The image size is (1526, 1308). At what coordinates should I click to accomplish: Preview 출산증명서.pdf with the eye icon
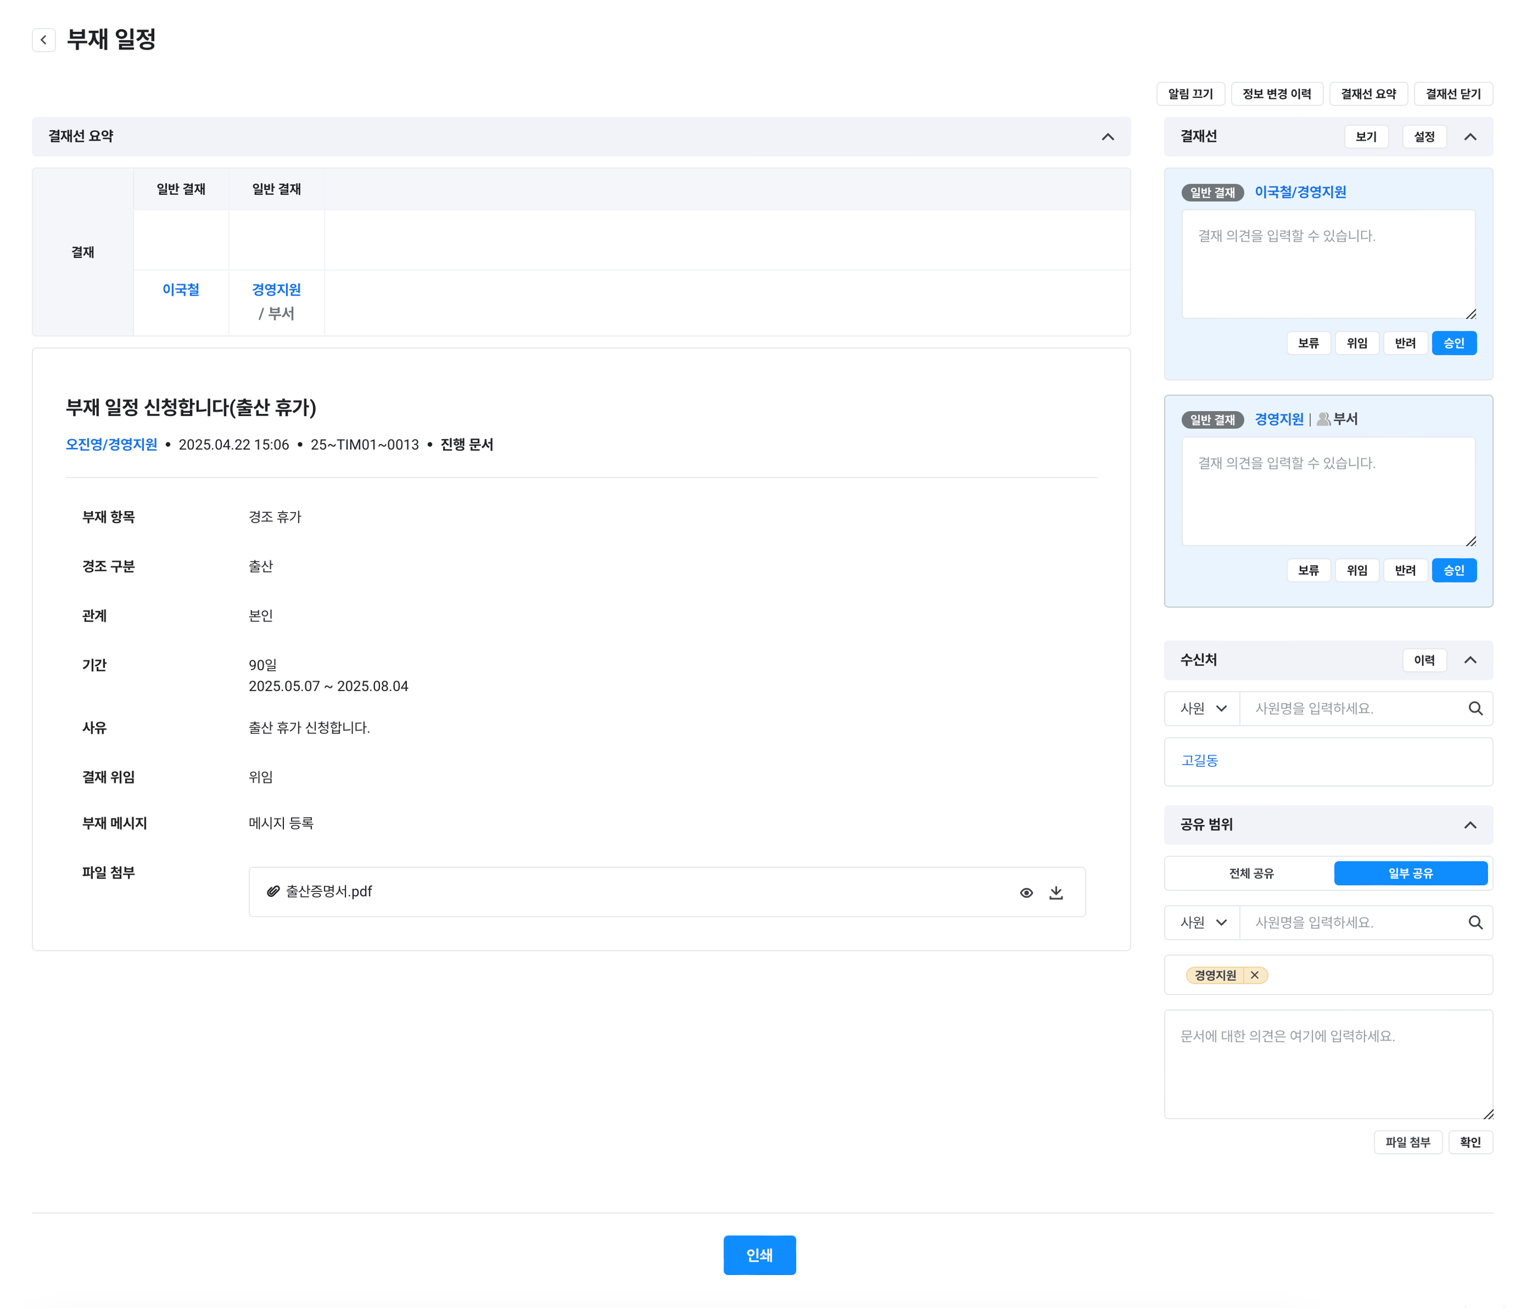(1026, 892)
